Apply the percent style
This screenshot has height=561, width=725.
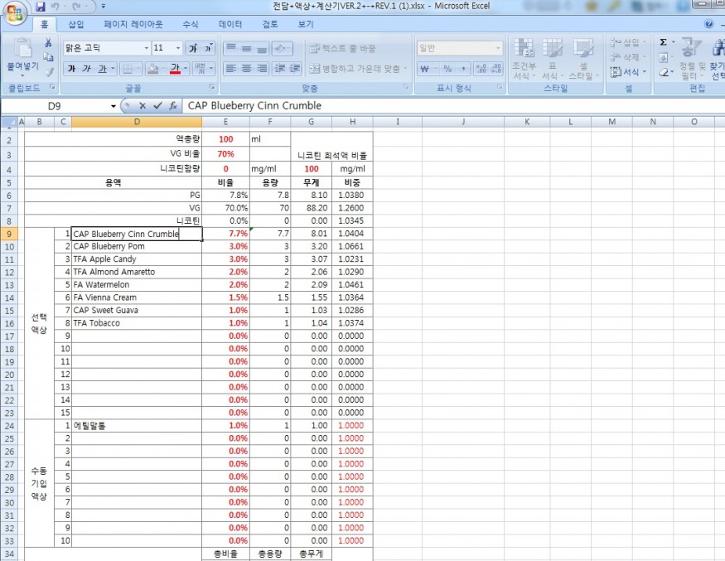click(x=447, y=69)
